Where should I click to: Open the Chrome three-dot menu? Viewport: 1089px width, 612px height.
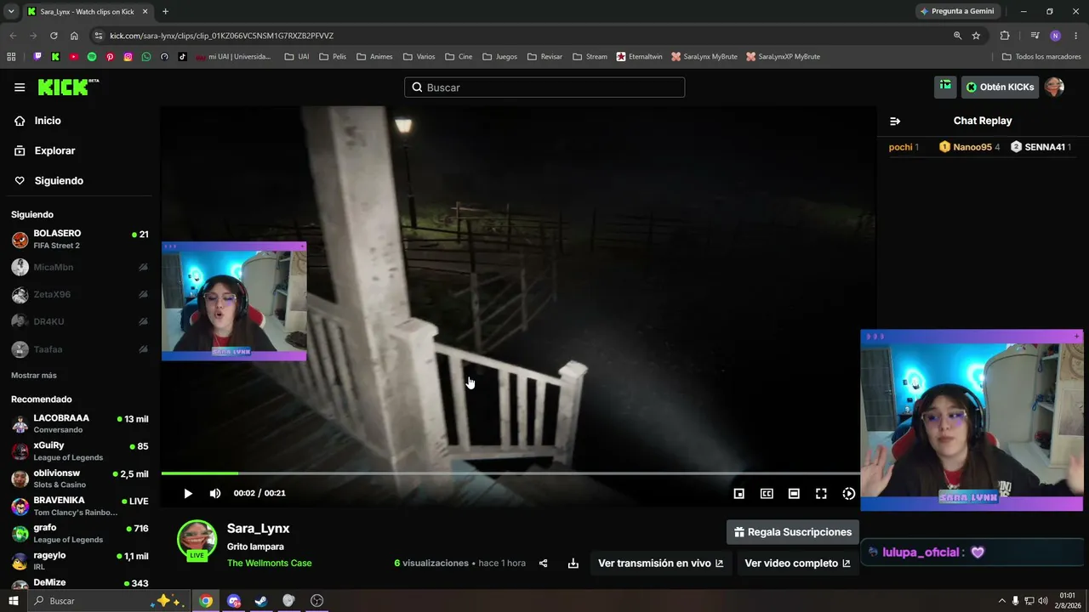click(1076, 36)
